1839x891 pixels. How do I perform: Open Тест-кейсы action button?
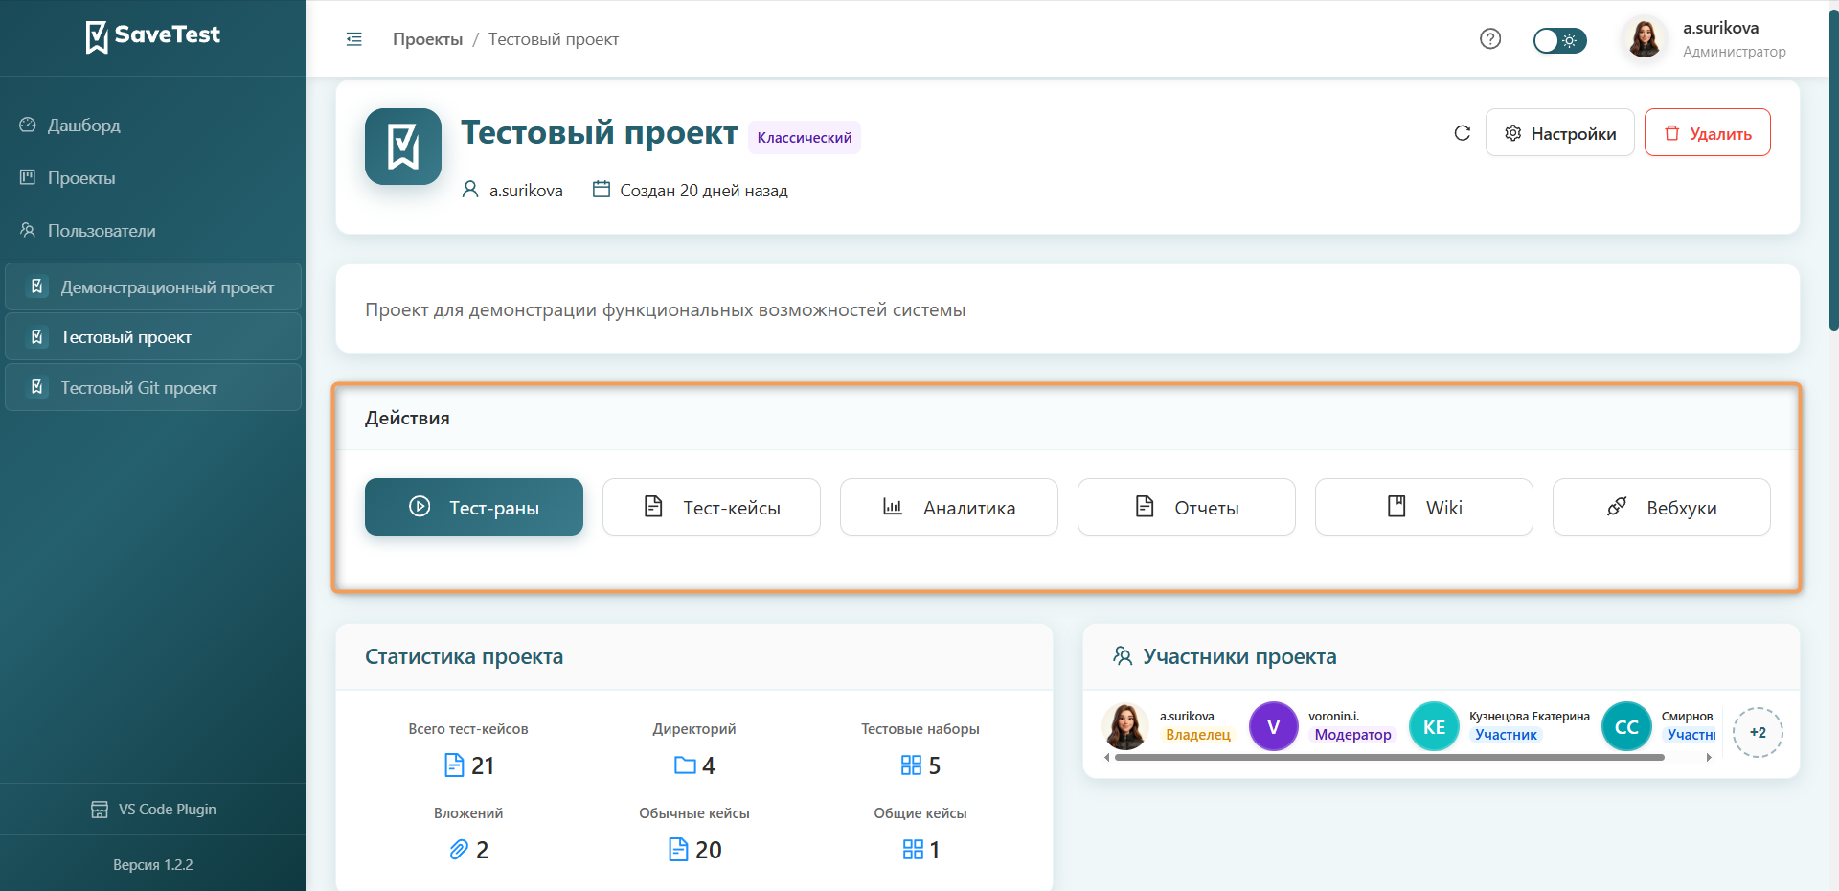712,507
